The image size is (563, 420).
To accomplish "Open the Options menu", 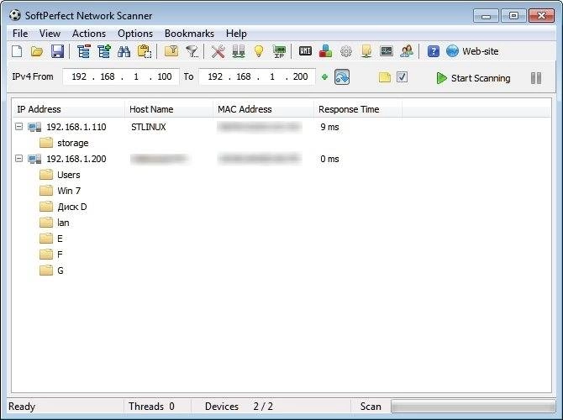I will 135,34.
